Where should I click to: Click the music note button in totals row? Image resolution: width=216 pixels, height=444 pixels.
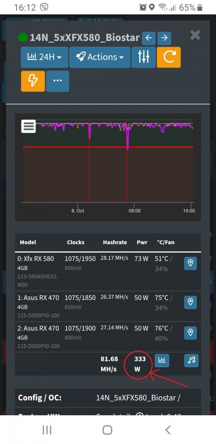pyautogui.click(x=192, y=360)
